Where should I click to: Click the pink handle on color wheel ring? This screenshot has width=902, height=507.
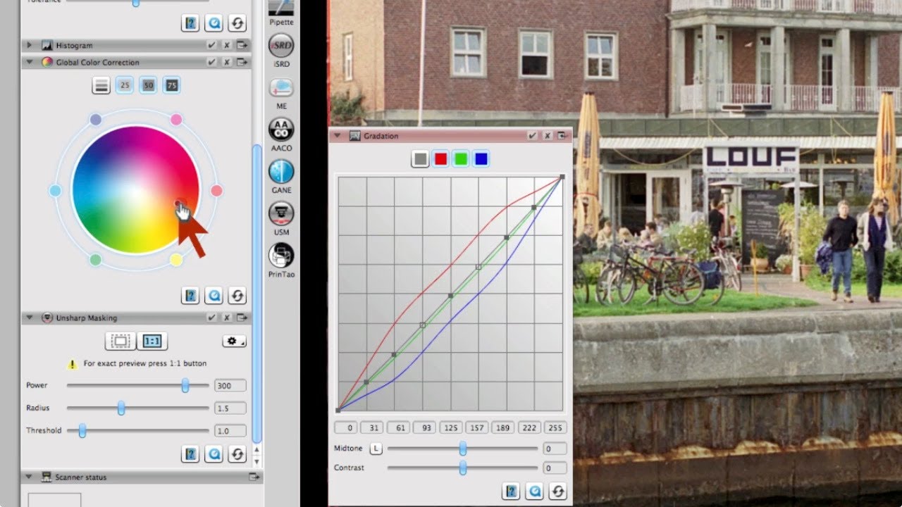click(176, 120)
